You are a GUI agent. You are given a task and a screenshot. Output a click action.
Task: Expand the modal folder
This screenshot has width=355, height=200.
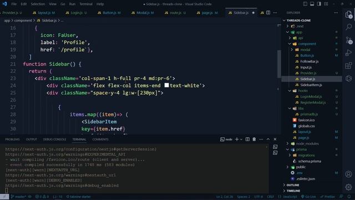point(292,49)
